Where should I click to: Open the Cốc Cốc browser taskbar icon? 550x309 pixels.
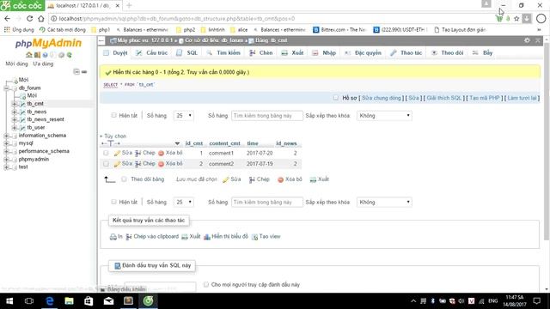[x=148, y=301]
